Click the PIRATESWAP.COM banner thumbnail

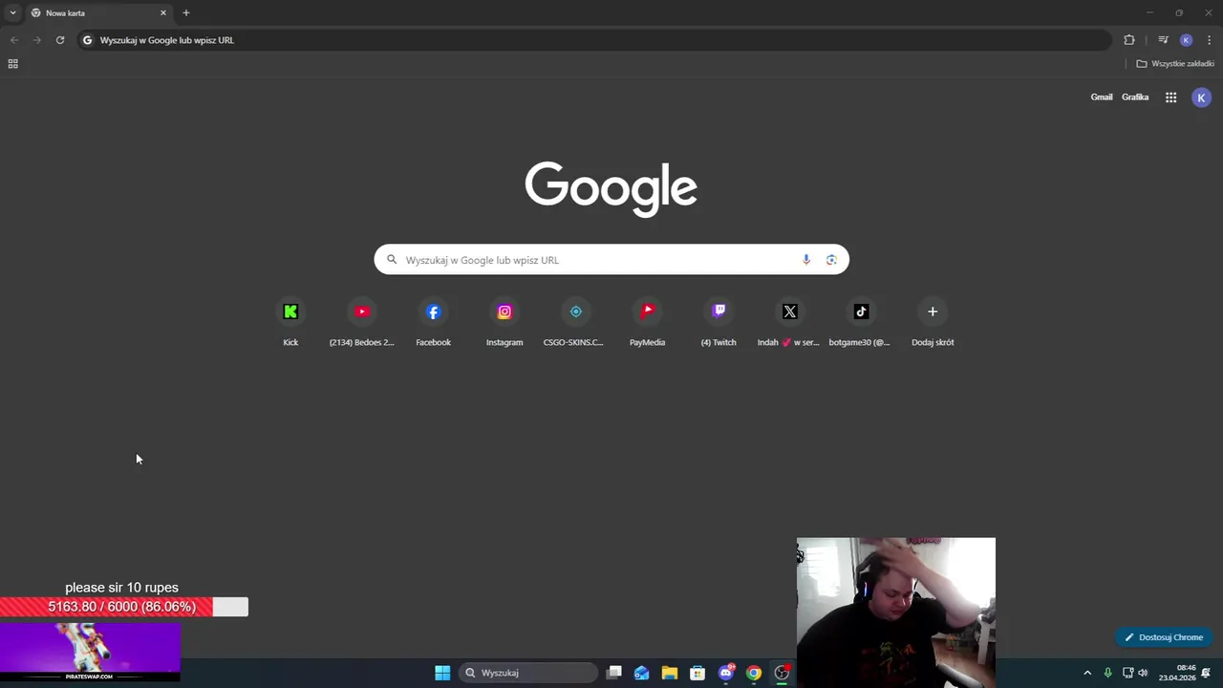coord(90,653)
